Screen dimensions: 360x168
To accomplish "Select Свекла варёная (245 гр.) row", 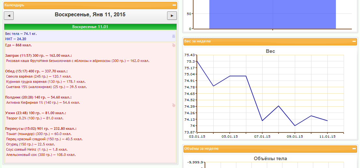I will tap(39, 76).
